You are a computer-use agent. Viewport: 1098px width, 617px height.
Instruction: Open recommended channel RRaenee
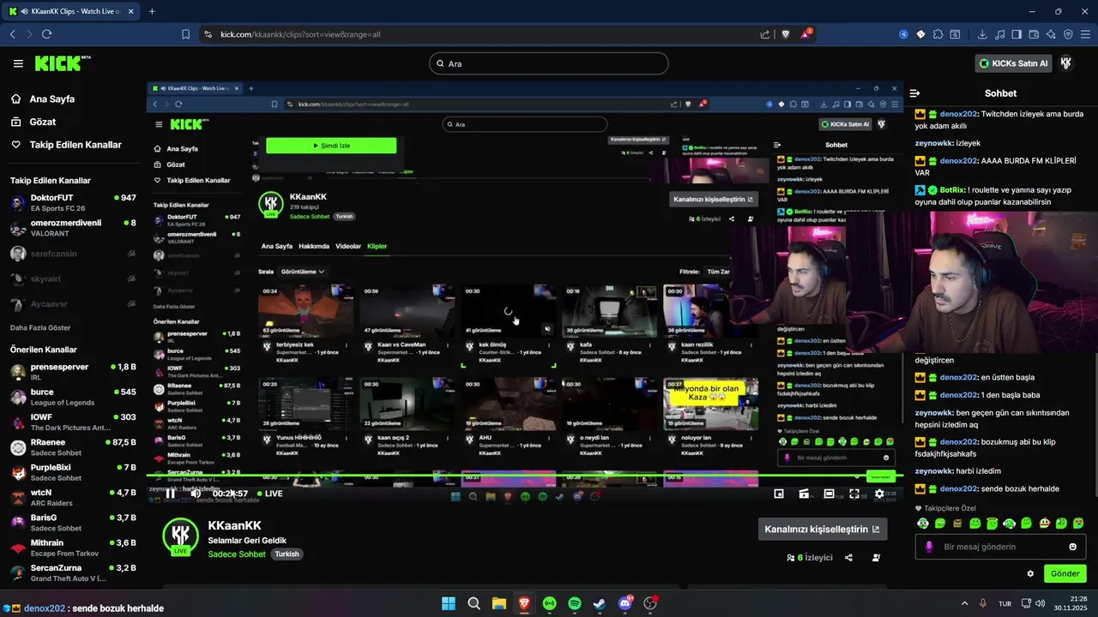(72, 447)
